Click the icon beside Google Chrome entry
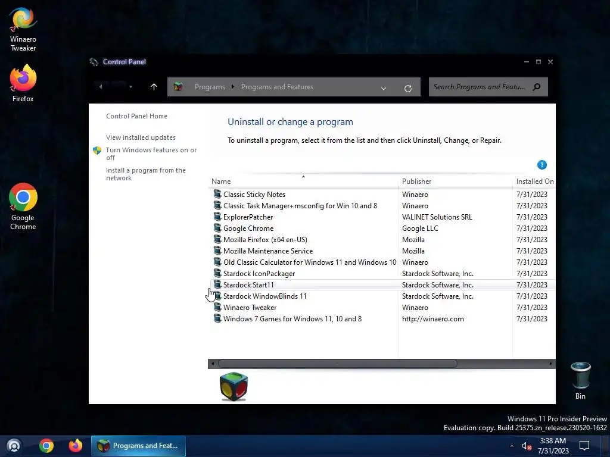Image resolution: width=610 pixels, height=457 pixels. (x=217, y=228)
